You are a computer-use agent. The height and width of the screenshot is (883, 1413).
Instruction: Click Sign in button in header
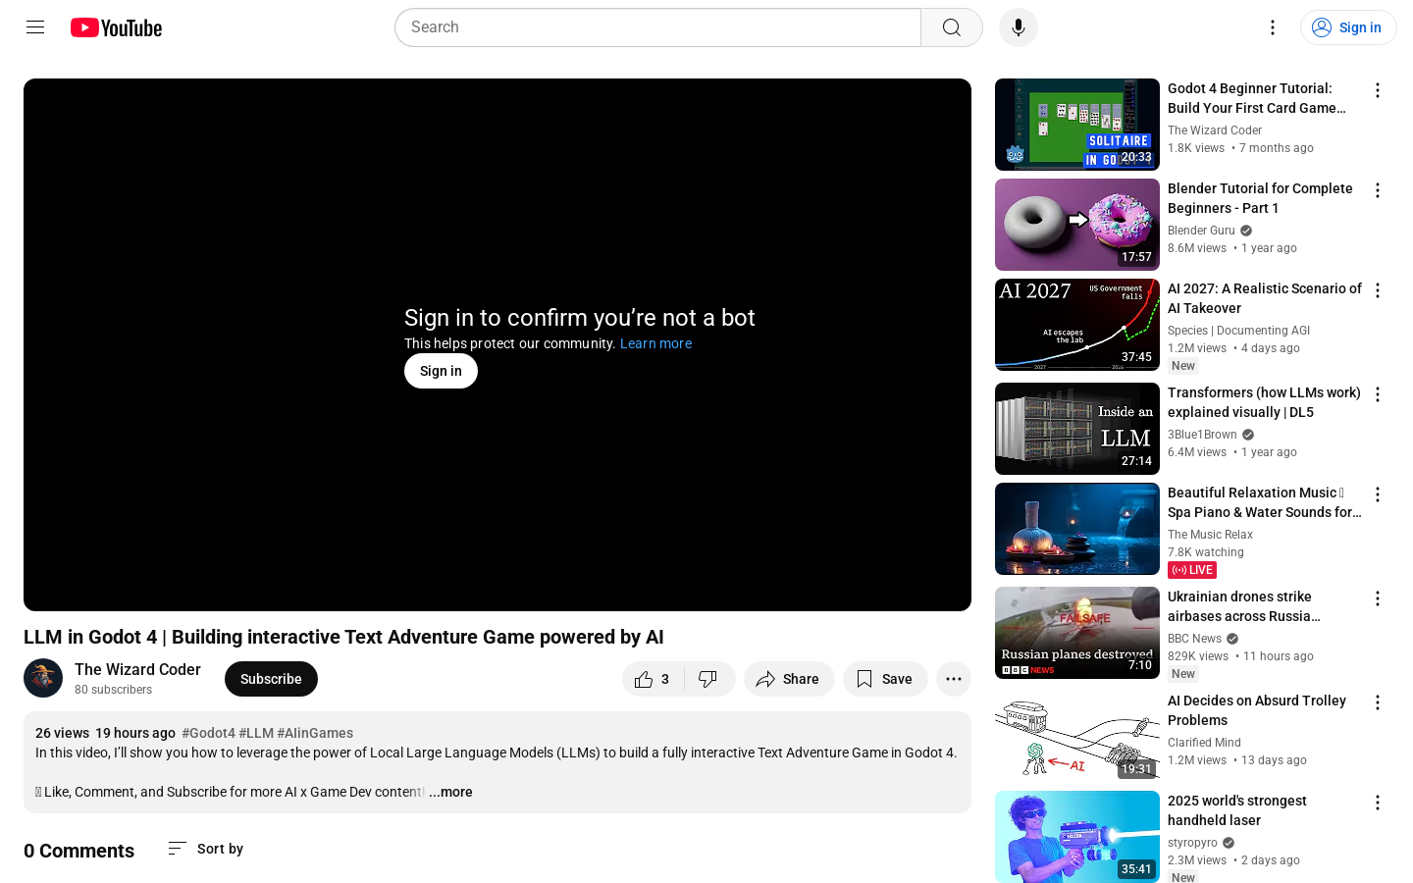[x=1348, y=27]
